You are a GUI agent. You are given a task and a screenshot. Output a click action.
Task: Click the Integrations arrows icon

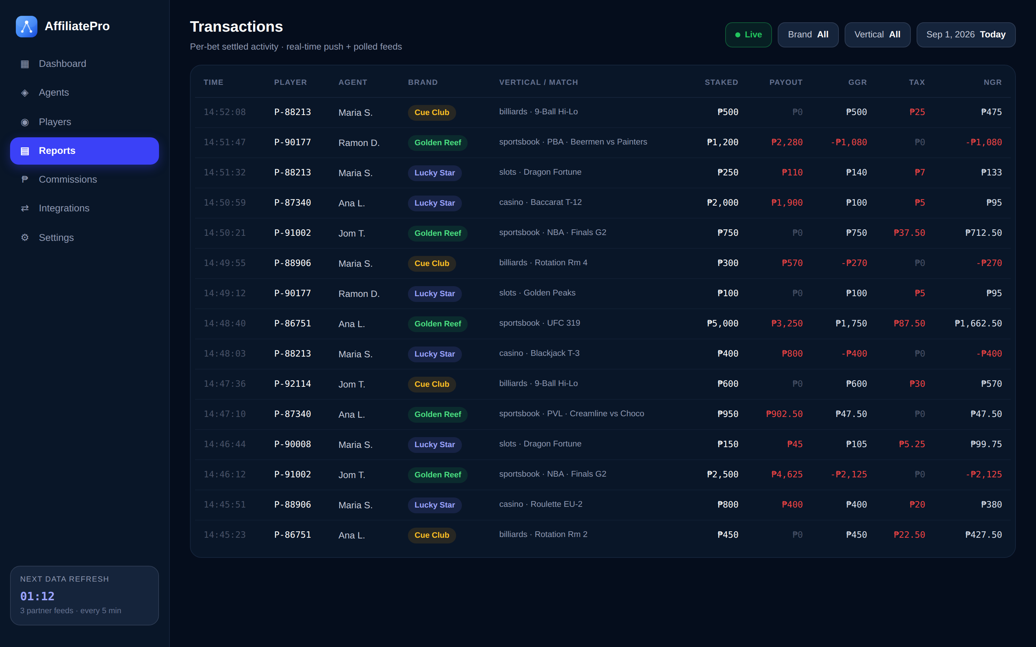tap(25, 208)
